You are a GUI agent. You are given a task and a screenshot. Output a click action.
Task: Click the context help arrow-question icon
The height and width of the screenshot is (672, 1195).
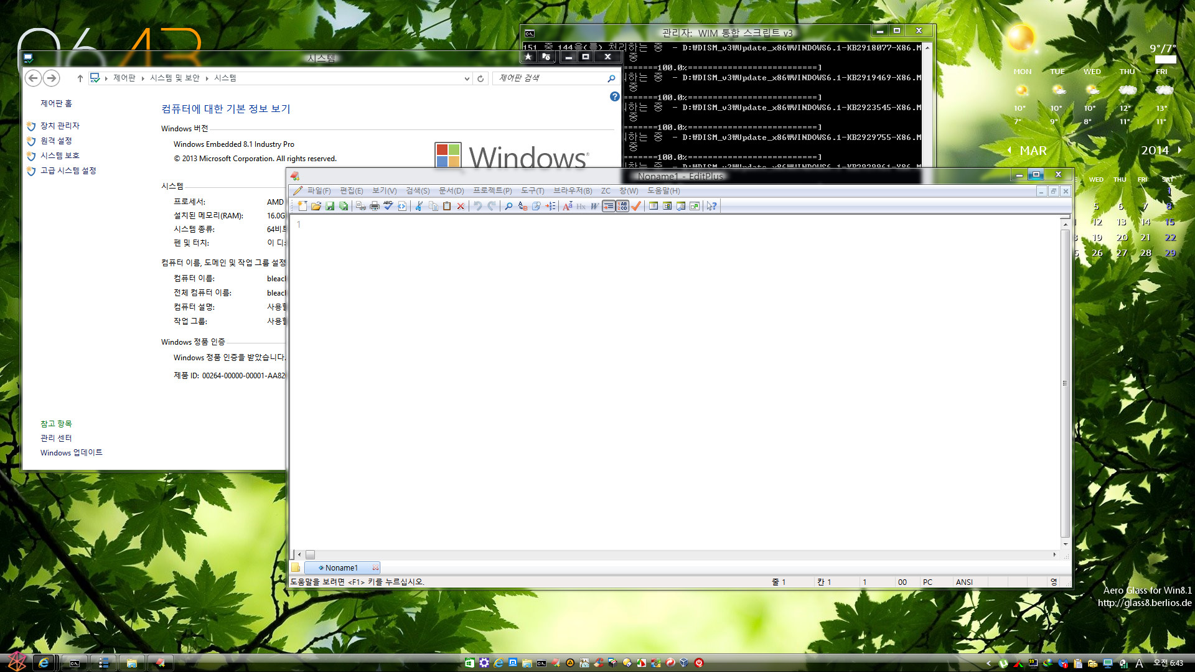[x=712, y=206]
